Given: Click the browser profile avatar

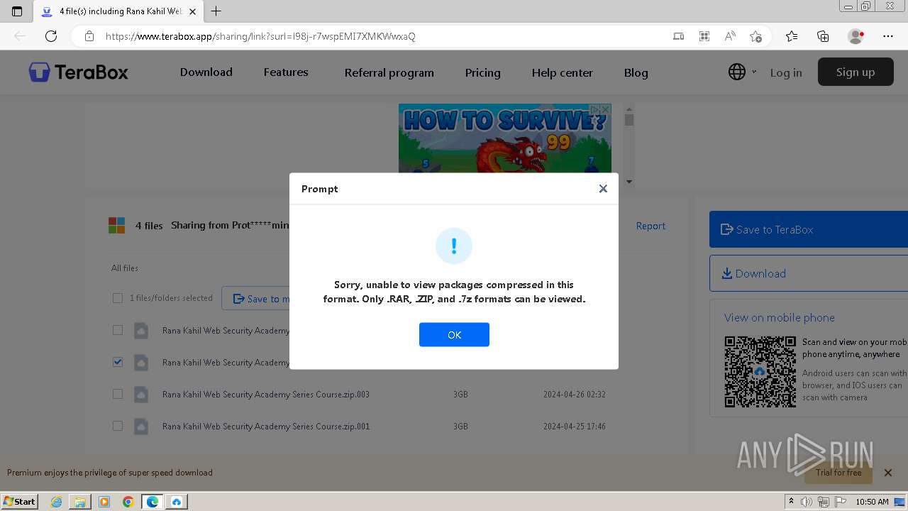Looking at the screenshot, I should [x=856, y=36].
